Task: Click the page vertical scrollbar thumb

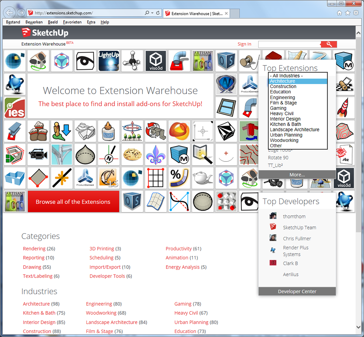Action: [358, 134]
